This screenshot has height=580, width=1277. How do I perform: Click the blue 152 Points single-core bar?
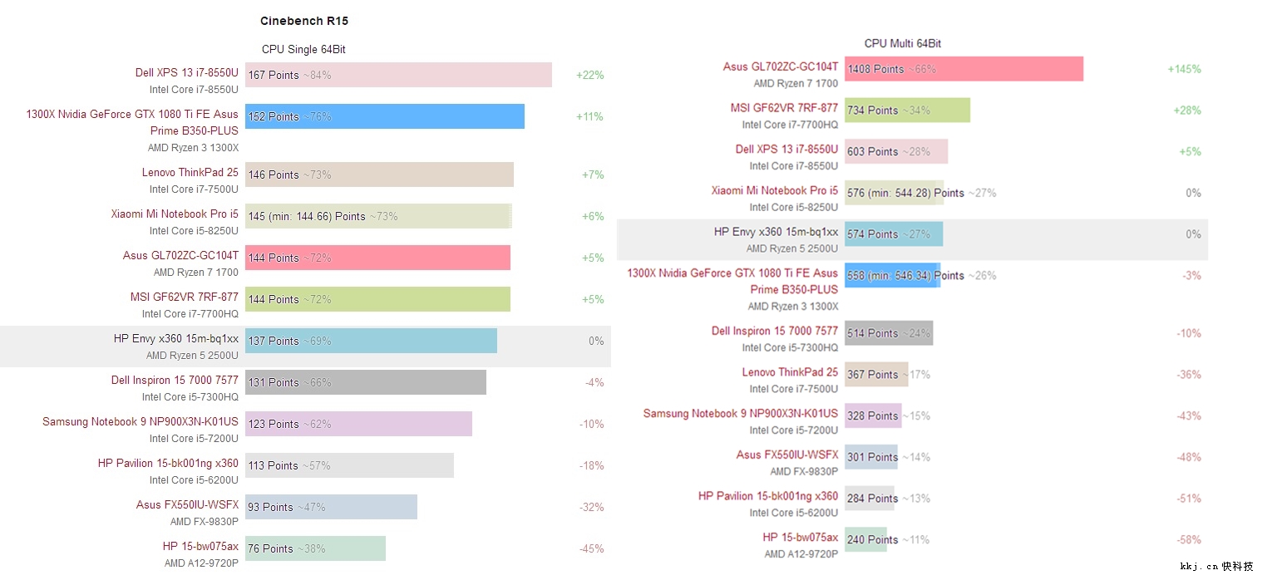[384, 116]
